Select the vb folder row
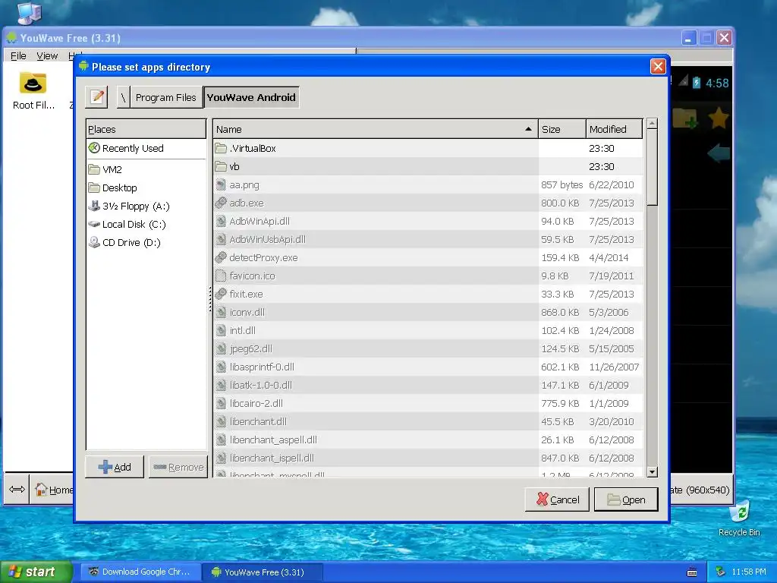This screenshot has height=583, width=777. point(429,166)
